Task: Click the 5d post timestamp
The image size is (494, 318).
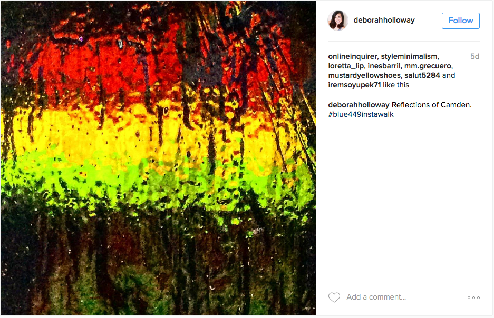Action: click(x=474, y=57)
